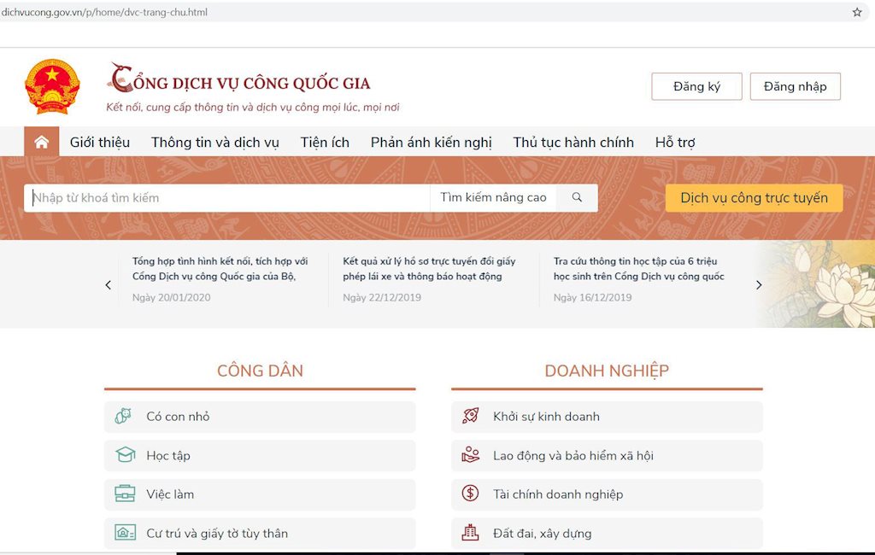The image size is (875, 555).
Task: Click the briefcase Việc làm icon
Action: pos(126,494)
